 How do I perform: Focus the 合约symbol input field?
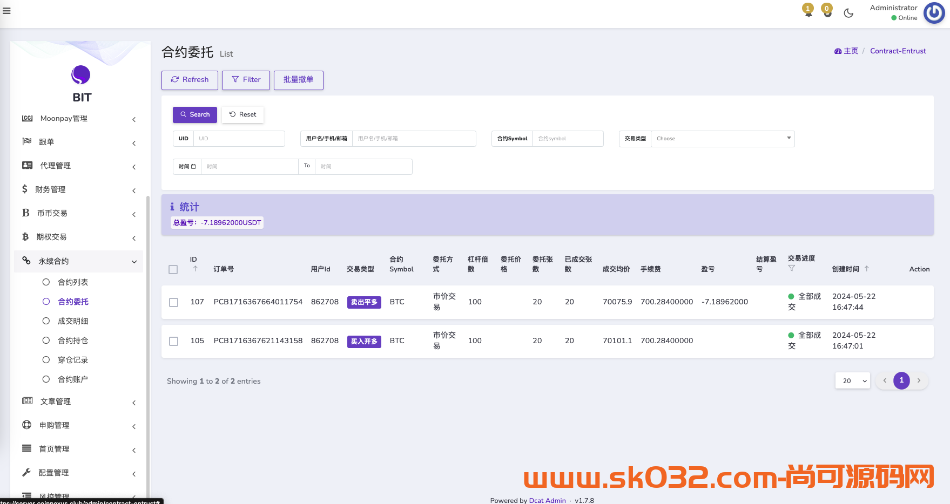pos(568,139)
